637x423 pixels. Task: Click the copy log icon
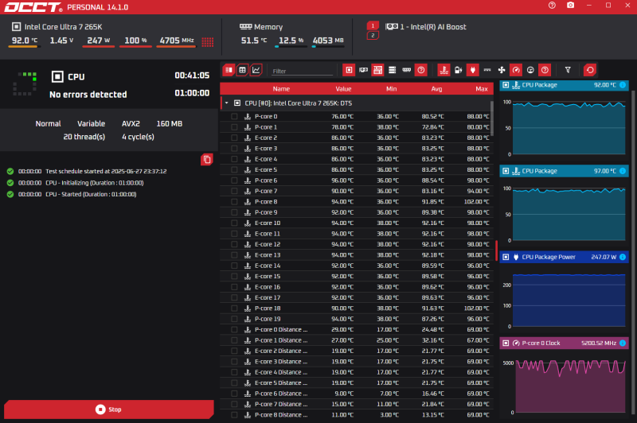[207, 159]
